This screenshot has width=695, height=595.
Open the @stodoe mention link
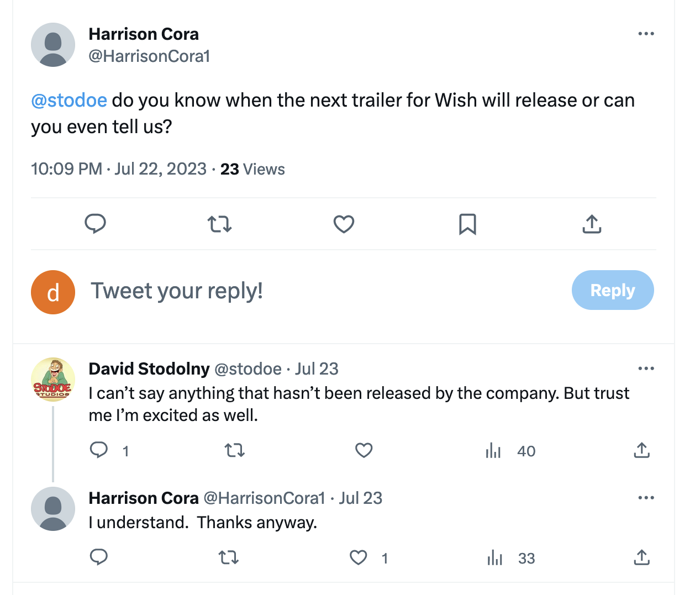click(x=69, y=100)
